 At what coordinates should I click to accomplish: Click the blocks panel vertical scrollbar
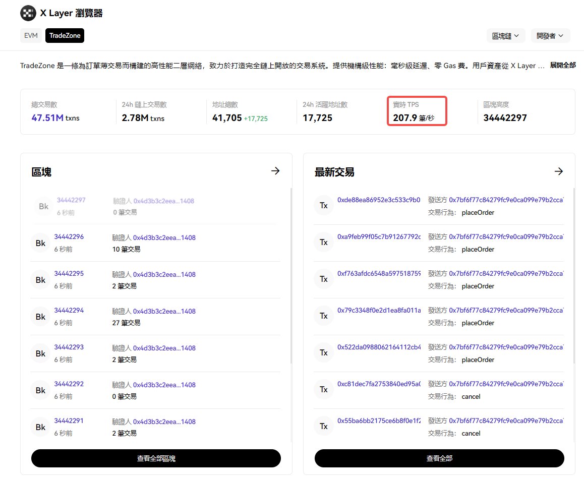[291, 275]
